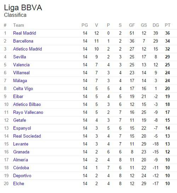Open the Rayo Vallecano team link
Viewport: 177px width, 193px height.
tap(28, 112)
